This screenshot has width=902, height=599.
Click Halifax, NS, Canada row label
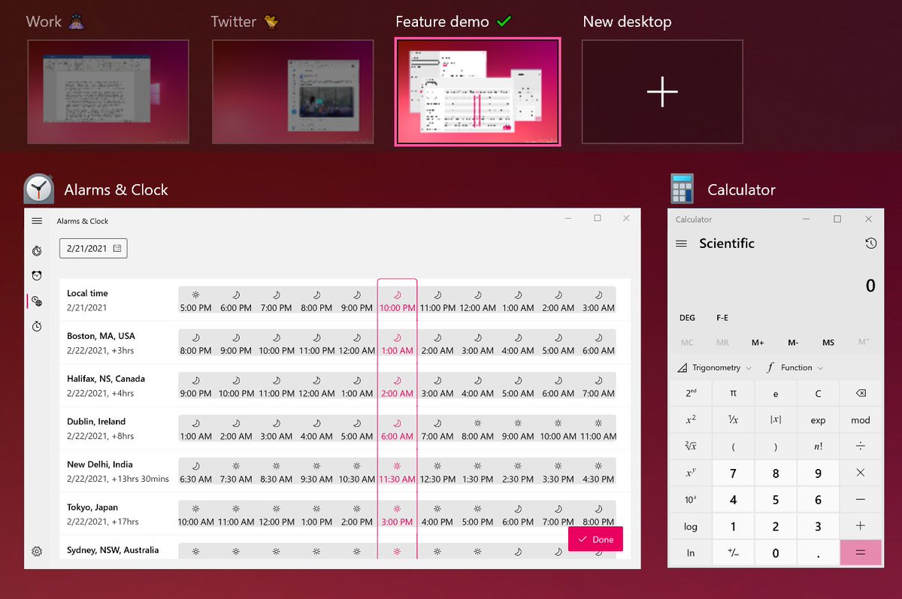106,379
